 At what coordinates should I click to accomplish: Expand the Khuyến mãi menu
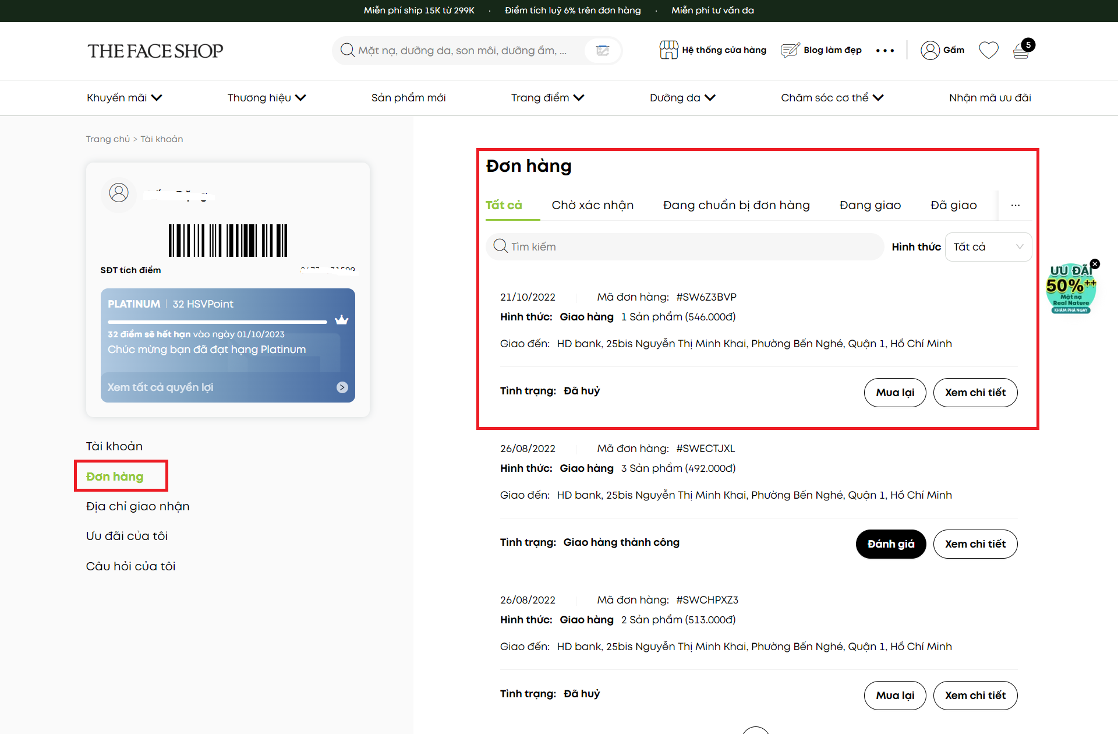tap(125, 98)
